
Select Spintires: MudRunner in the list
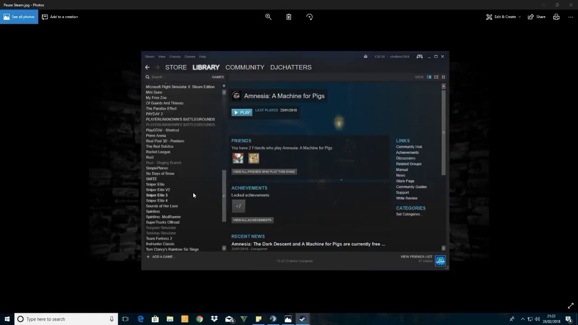coord(163,217)
